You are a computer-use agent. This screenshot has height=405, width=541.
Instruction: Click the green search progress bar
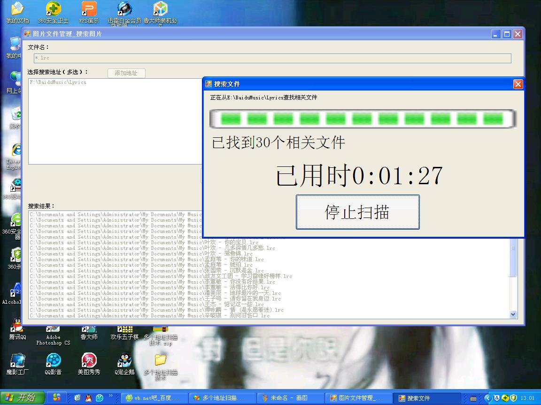[362, 119]
